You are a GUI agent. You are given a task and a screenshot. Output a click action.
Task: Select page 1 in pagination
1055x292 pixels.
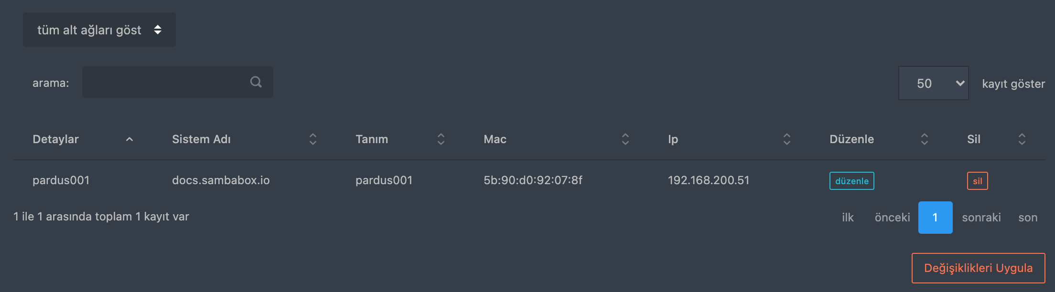[x=935, y=218]
